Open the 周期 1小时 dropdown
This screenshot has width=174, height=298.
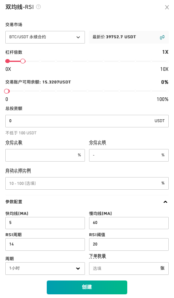pos(45,268)
